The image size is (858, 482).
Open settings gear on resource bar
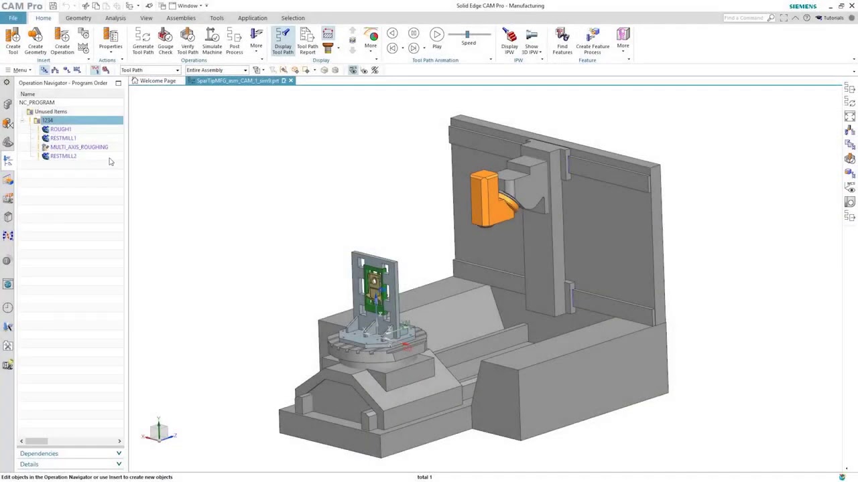[7, 82]
